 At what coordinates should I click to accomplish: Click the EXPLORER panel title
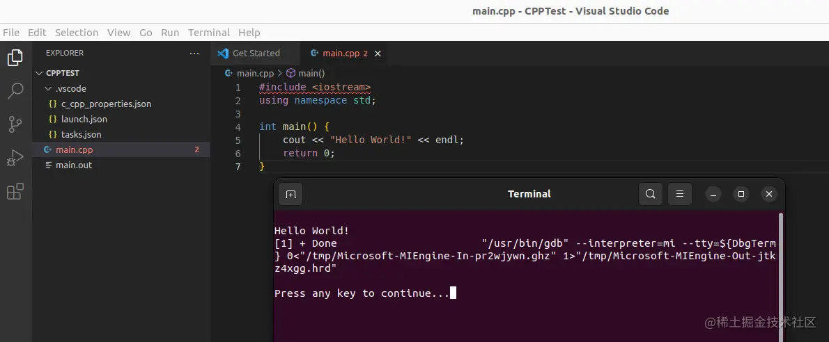[65, 54]
